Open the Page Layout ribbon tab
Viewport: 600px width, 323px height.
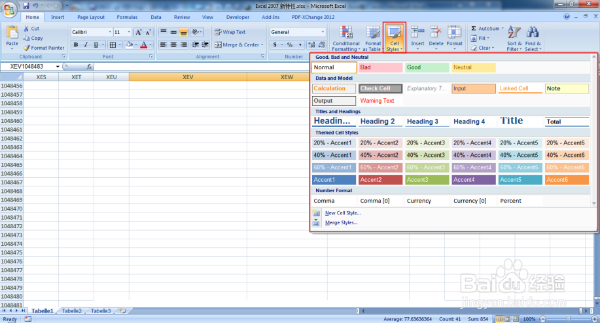91,17
